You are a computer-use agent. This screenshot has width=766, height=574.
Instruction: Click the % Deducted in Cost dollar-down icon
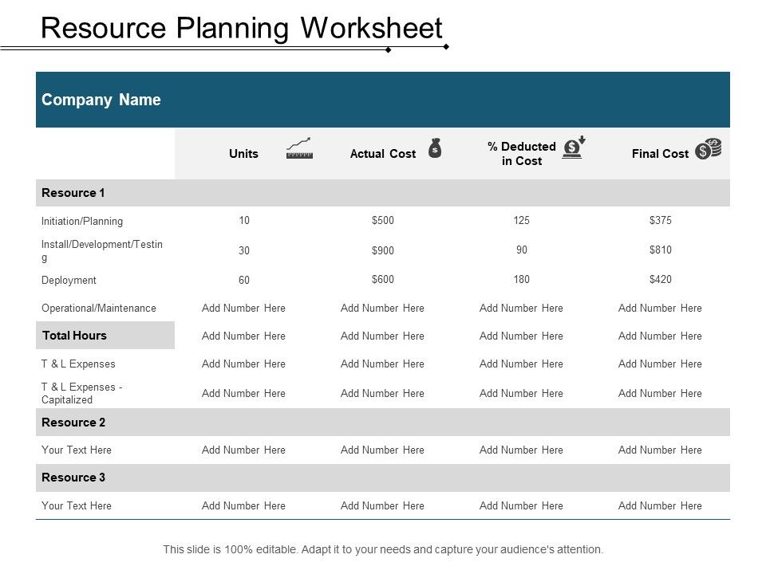pos(574,147)
